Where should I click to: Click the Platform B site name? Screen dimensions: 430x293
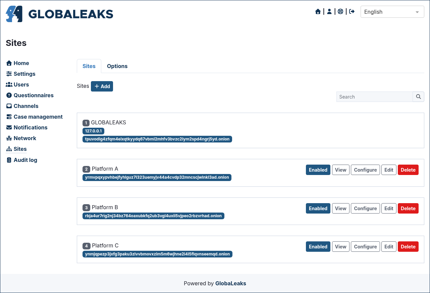[105, 207]
